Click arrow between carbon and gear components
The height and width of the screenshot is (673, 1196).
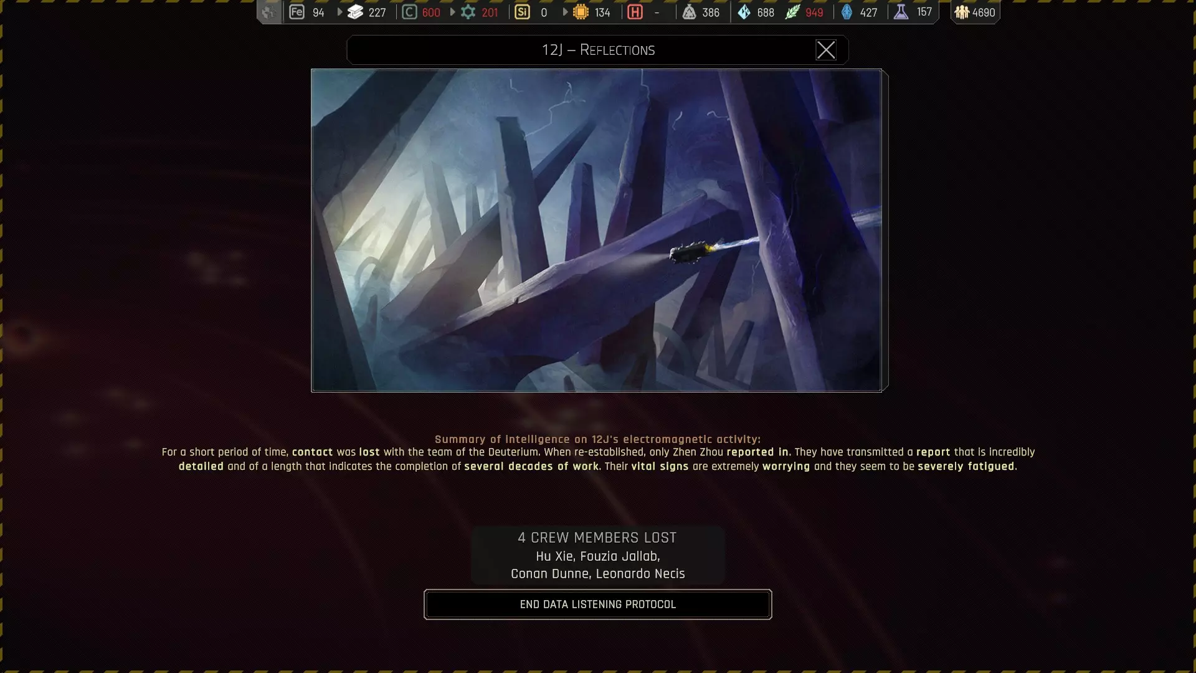pos(452,12)
